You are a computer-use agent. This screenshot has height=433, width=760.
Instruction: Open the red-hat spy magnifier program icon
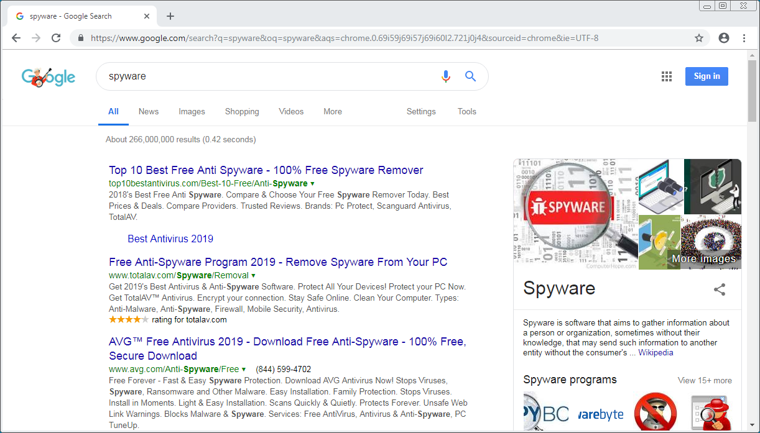pyautogui.click(x=710, y=411)
